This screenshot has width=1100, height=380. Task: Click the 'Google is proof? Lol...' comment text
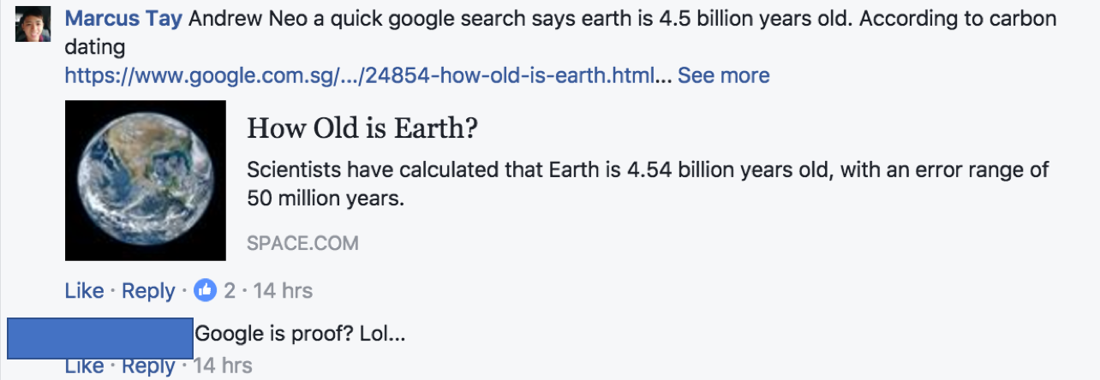pos(300,334)
